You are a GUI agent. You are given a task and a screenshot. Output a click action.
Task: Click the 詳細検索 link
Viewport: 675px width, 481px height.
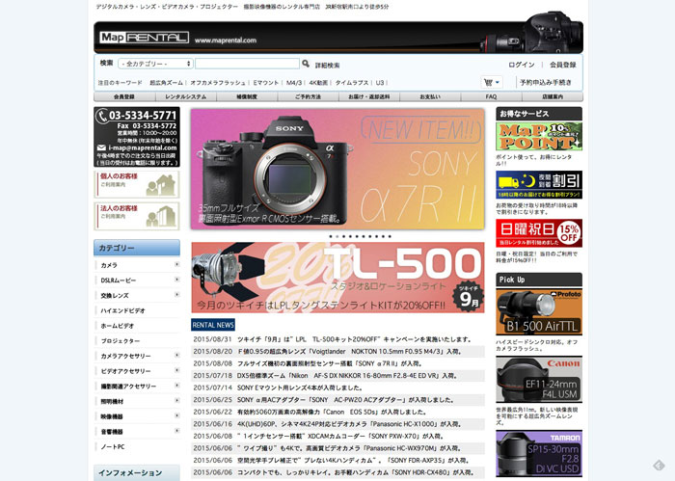(327, 66)
